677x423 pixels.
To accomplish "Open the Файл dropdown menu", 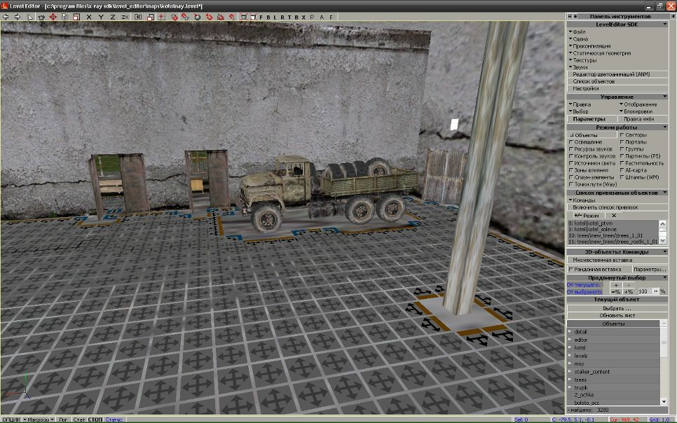I will pyautogui.click(x=579, y=32).
